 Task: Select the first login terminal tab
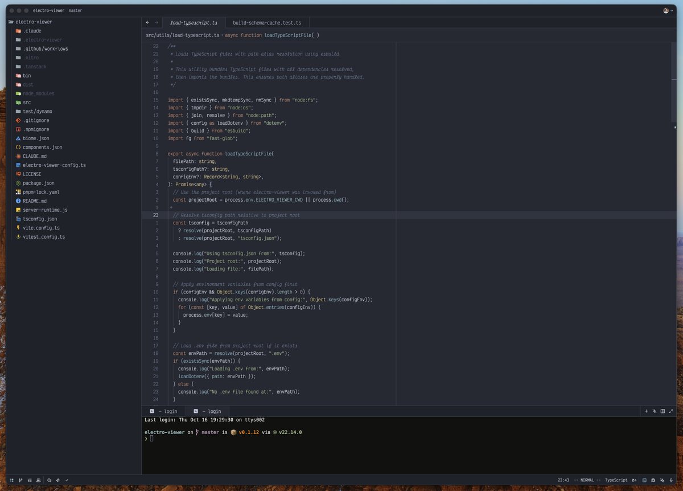(x=164, y=411)
